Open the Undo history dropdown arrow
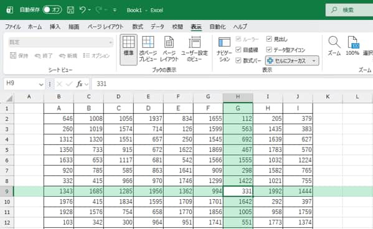This screenshot has height=229, width=373. [x=90, y=10]
